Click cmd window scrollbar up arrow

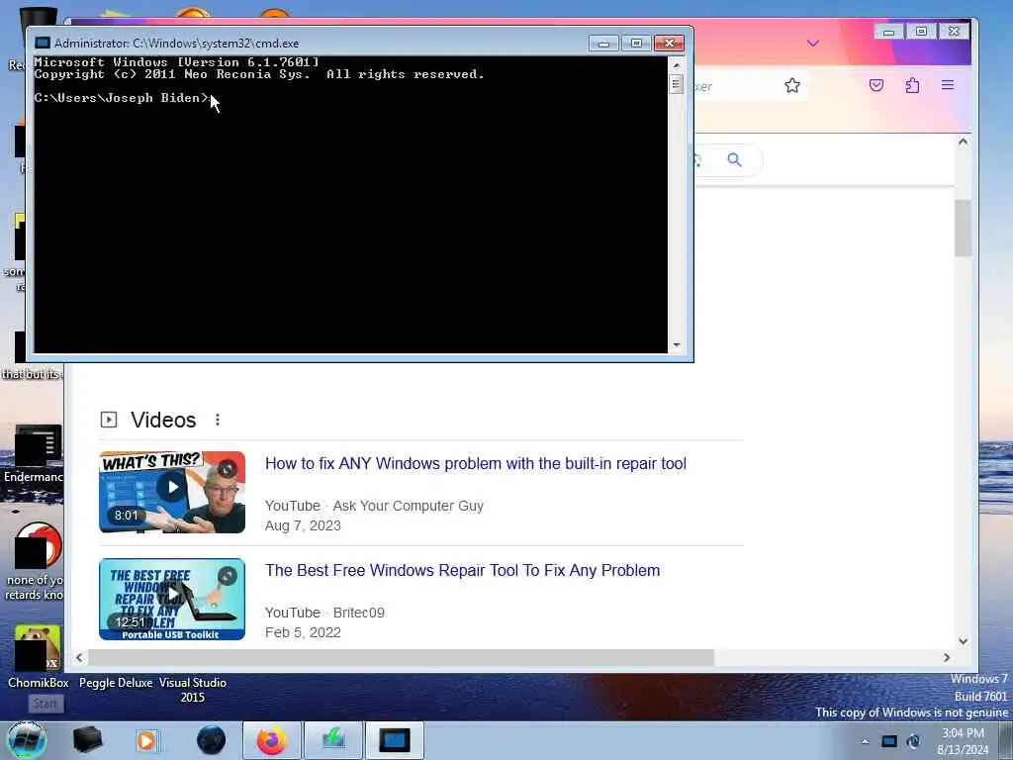click(677, 65)
